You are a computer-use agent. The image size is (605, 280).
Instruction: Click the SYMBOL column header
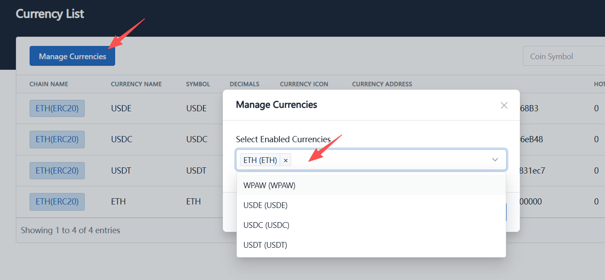coord(198,84)
